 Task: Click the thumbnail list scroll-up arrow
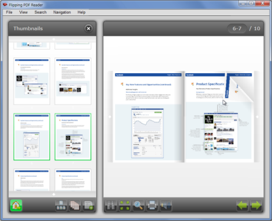pyautogui.click(x=54, y=39)
